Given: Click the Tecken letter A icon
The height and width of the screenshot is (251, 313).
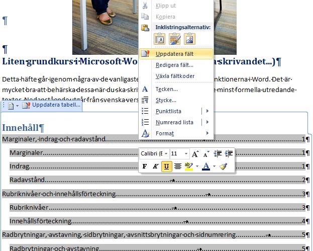Looking at the screenshot, I should (145, 89).
